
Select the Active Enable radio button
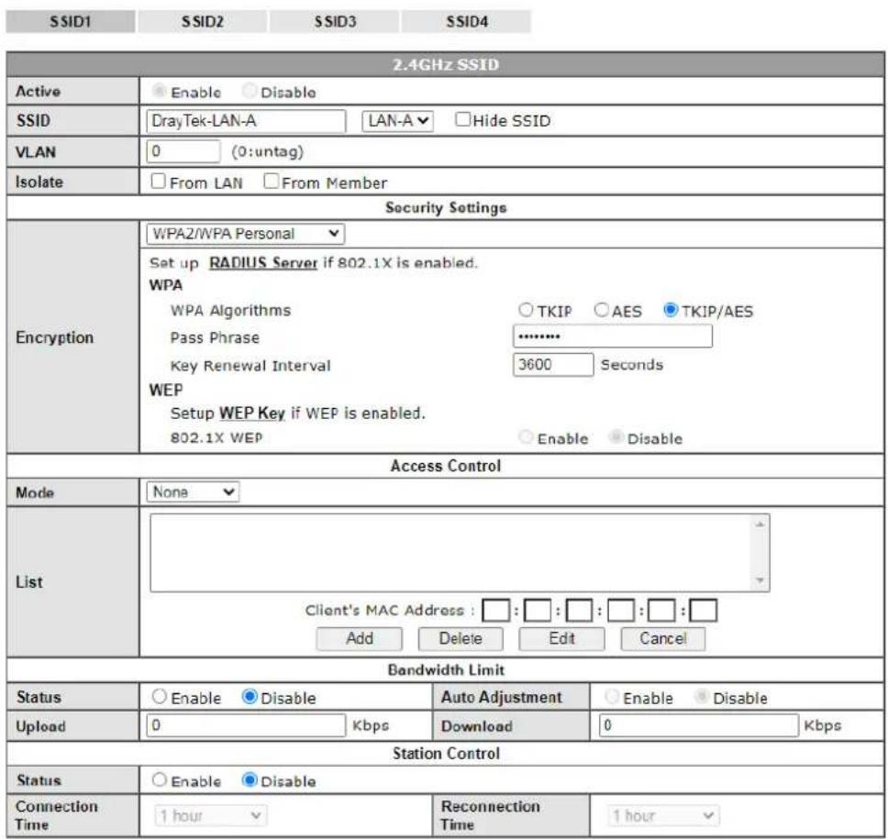pos(159,91)
